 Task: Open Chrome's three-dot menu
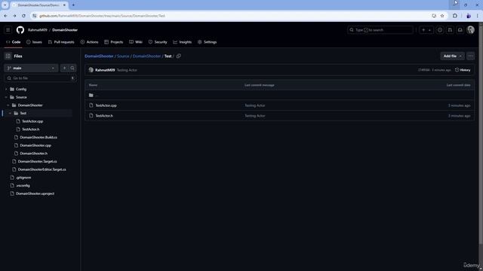click(478, 16)
